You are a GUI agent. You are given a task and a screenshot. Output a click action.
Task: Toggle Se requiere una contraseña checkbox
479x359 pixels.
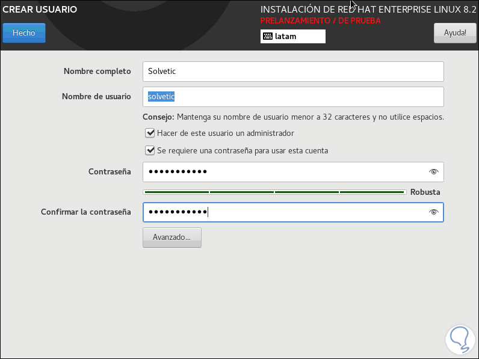coord(150,150)
